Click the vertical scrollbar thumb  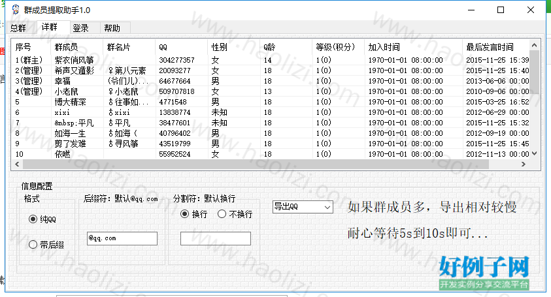coord(534,72)
